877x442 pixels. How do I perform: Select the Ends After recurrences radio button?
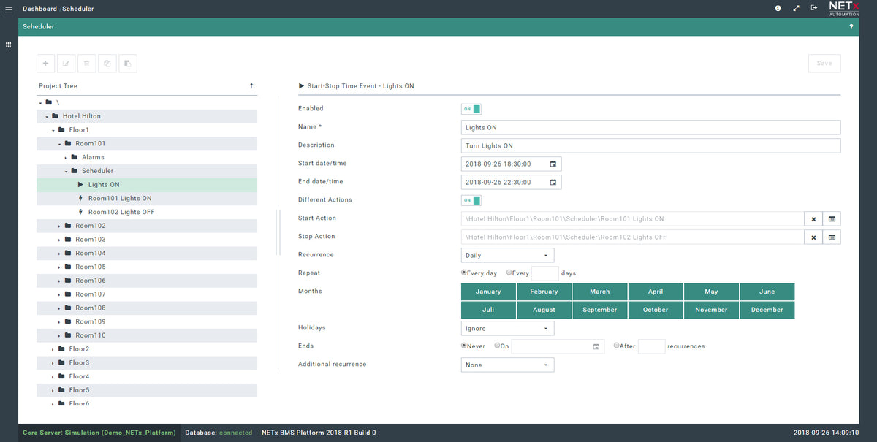(617, 346)
